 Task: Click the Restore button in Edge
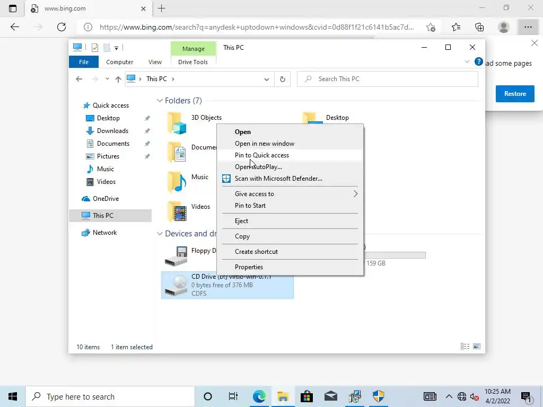515,94
